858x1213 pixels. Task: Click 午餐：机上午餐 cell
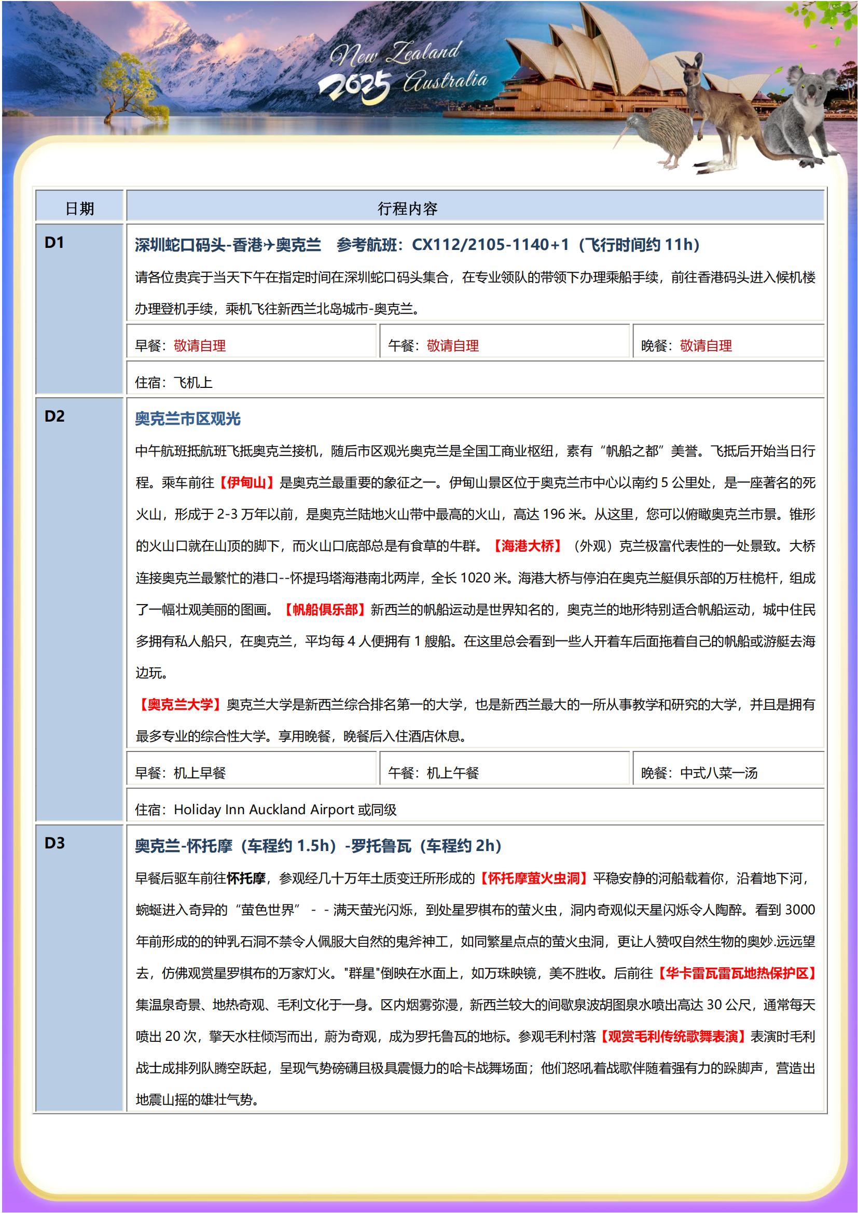click(x=505, y=769)
